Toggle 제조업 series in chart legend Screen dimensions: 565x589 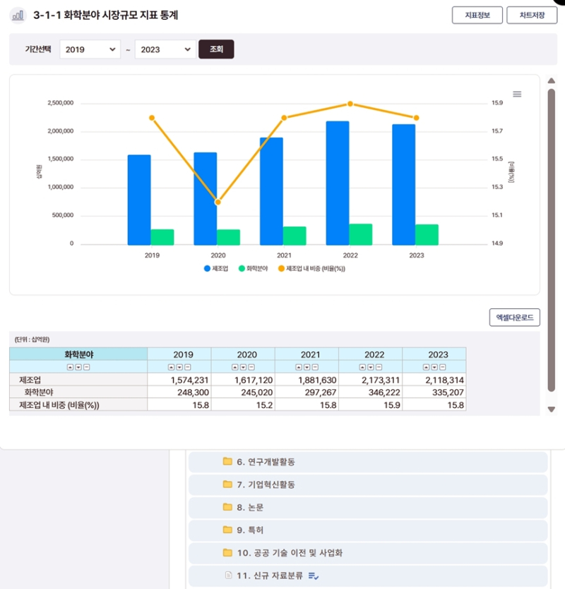click(216, 269)
